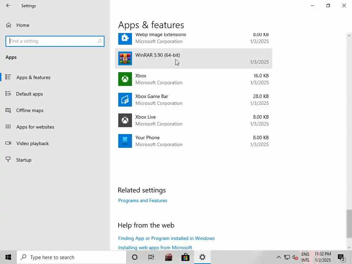Click the grey Xbox Live icon
This screenshot has height=264, width=352.
[125, 120]
